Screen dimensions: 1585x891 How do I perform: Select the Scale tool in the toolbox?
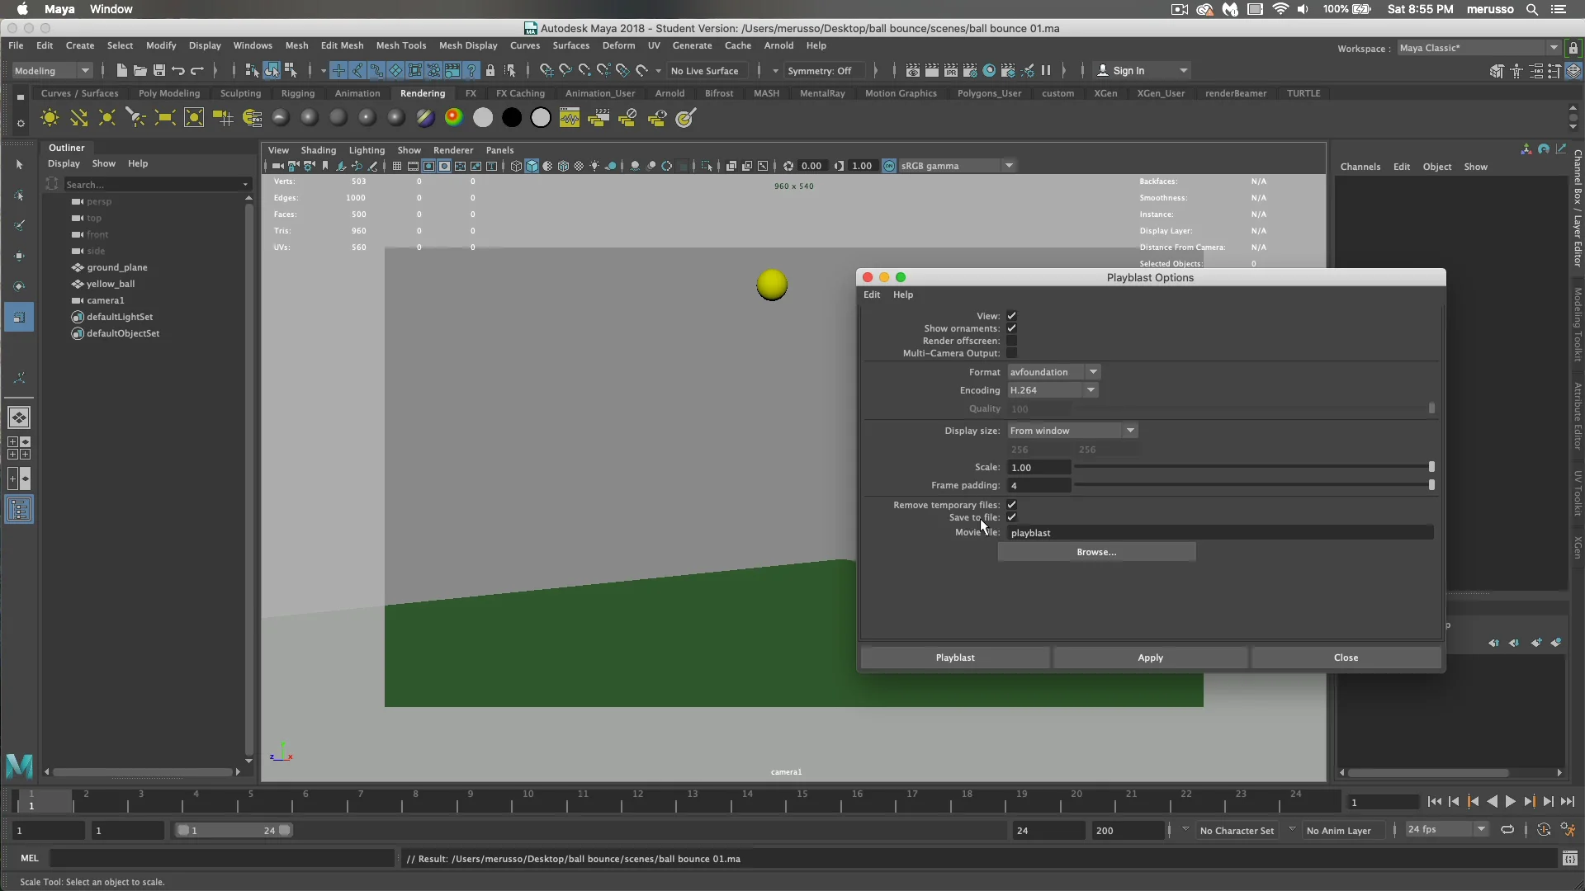click(x=19, y=317)
